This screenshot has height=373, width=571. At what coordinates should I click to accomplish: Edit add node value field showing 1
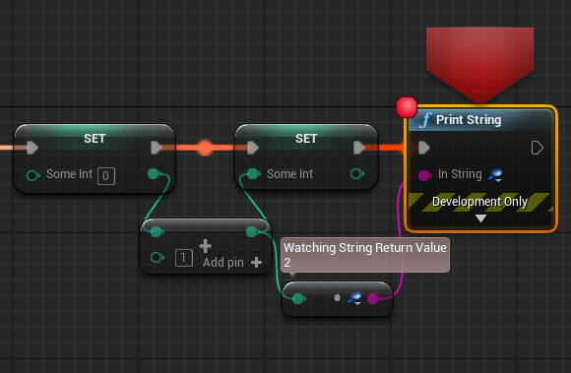tap(184, 258)
